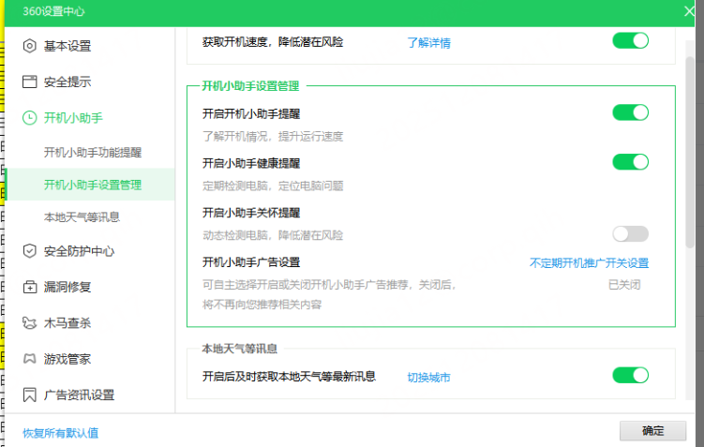Select 开机小助手设置管理 in sidebar
Viewport: 704px width, 447px height.
tap(93, 185)
